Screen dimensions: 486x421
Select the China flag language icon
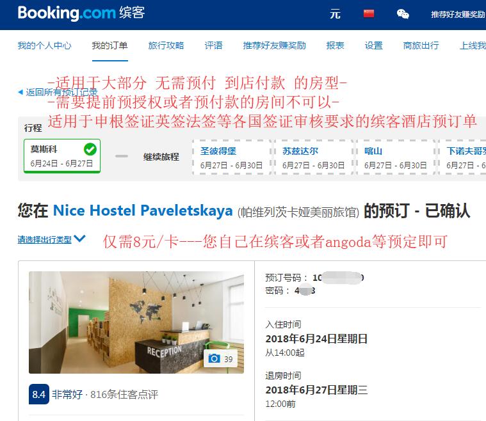point(369,13)
